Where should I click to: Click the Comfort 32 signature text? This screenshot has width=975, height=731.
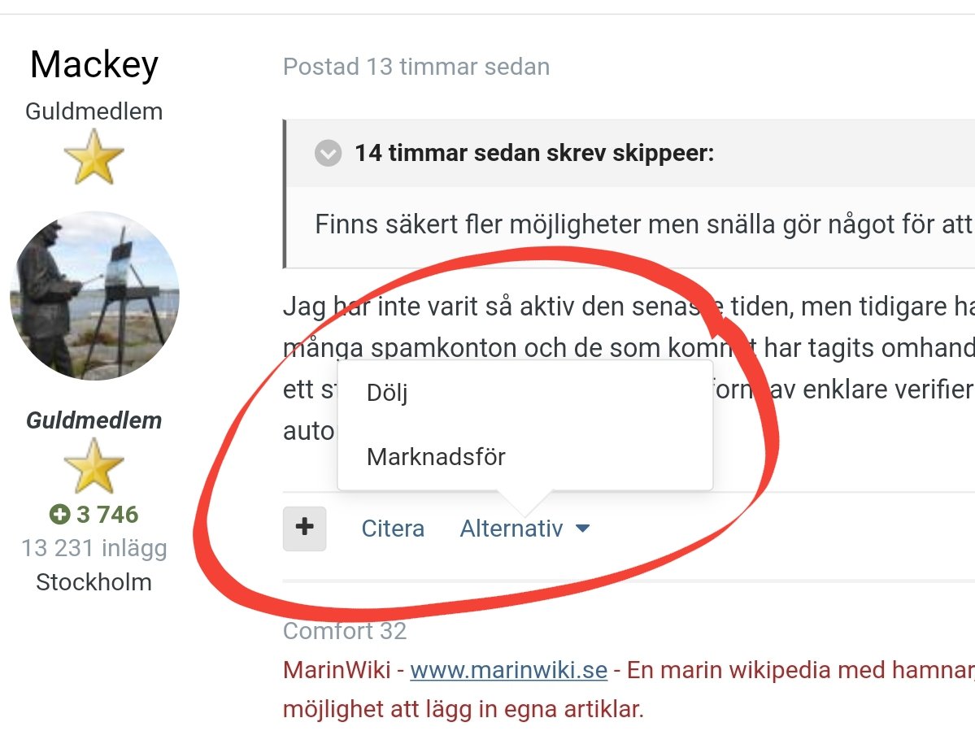pos(345,631)
